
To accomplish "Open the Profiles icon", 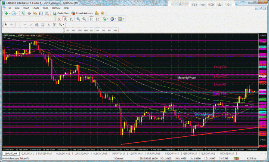I will [13, 13].
